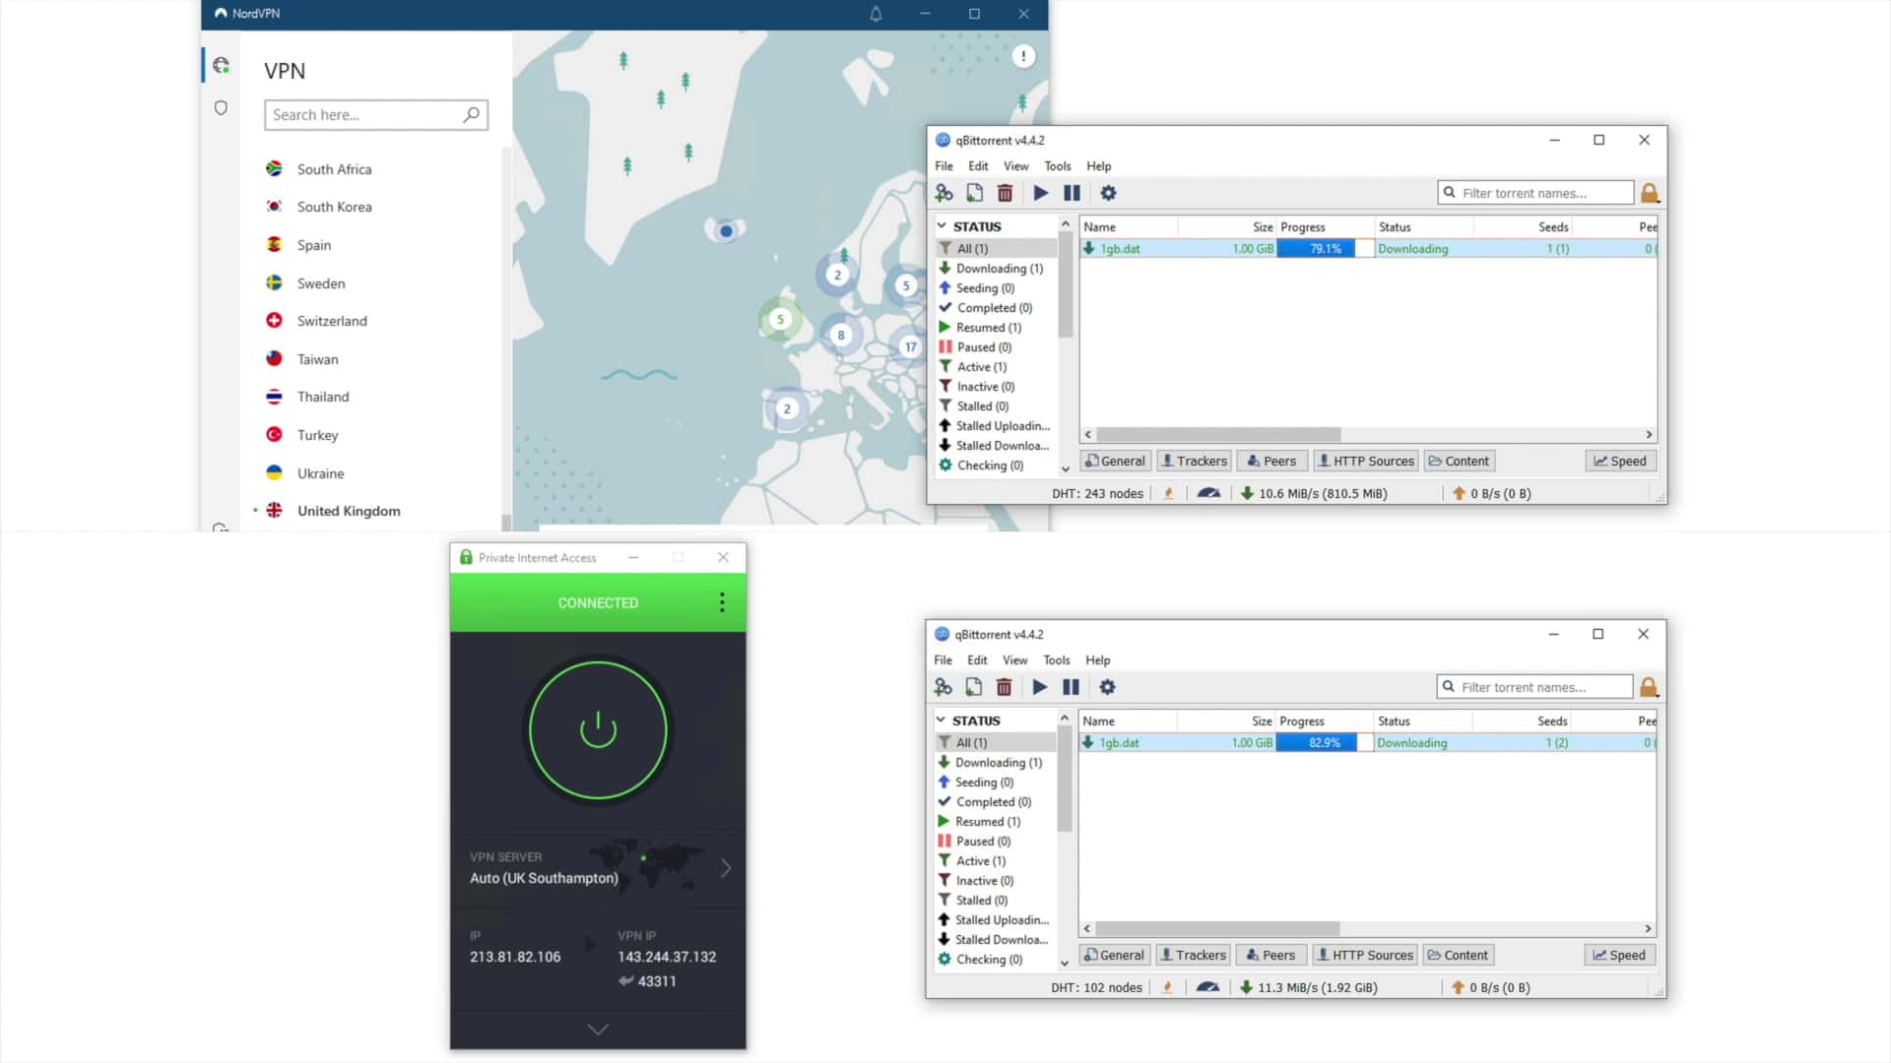
Task: Collapse the STATUS filter list
Action: tap(942, 225)
